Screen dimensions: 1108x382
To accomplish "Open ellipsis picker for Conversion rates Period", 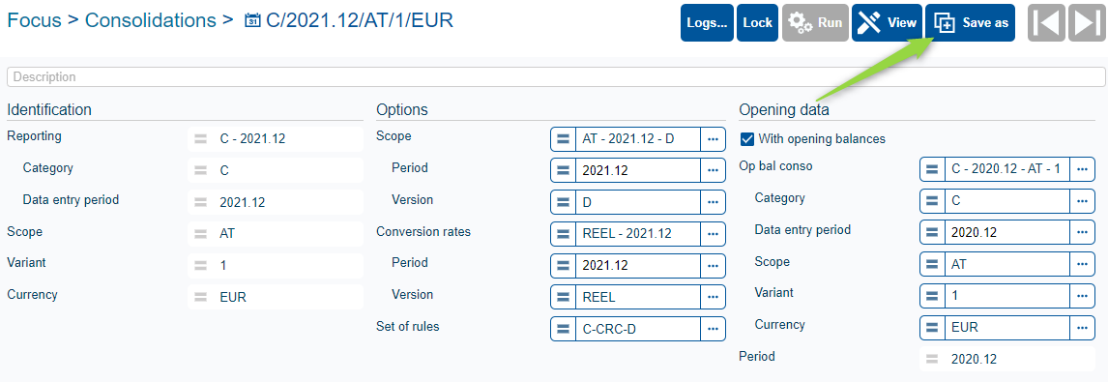I will click(x=713, y=265).
